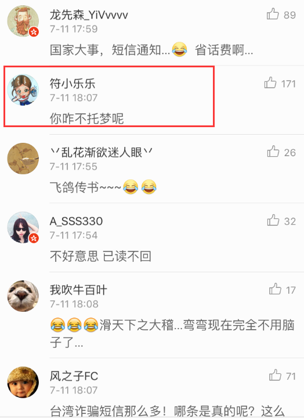
Task: Open 龙先森_YiVvvvv's bearded avatar
Action: click(x=23, y=21)
